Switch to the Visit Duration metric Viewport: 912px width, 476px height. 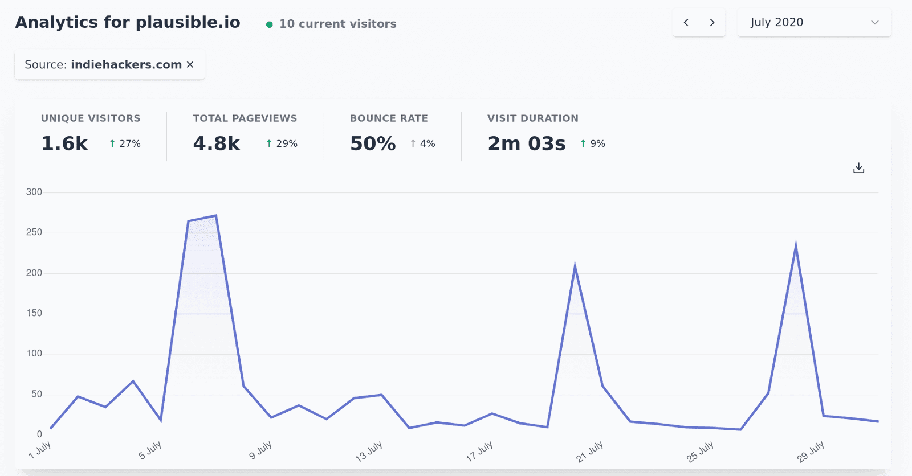(532, 132)
